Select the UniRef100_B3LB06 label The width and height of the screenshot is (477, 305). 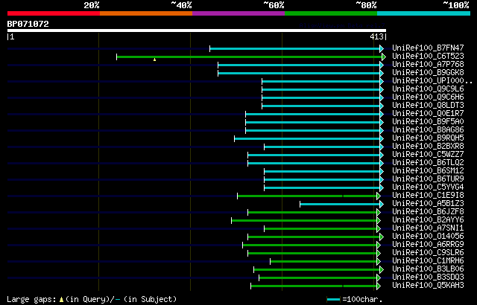428,269
